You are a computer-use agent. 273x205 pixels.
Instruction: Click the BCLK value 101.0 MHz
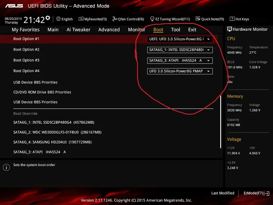click(x=235, y=67)
